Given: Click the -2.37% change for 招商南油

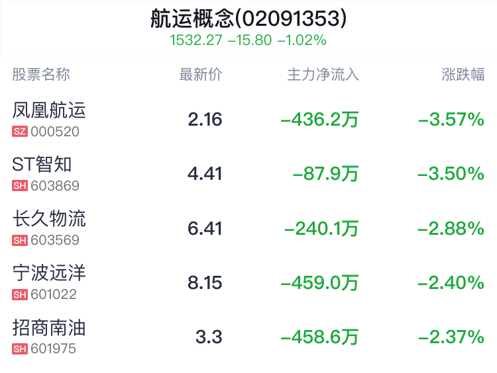Looking at the screenshot, I should [451, 337].
